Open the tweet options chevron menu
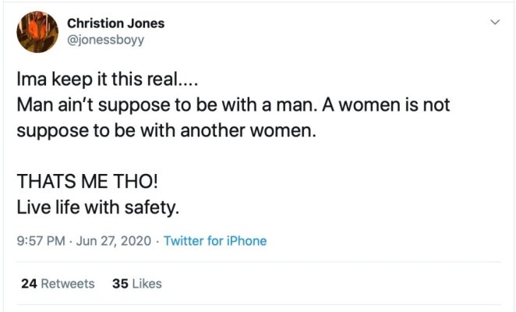This screenshot has height=312, width=516. tap(494, 23)
